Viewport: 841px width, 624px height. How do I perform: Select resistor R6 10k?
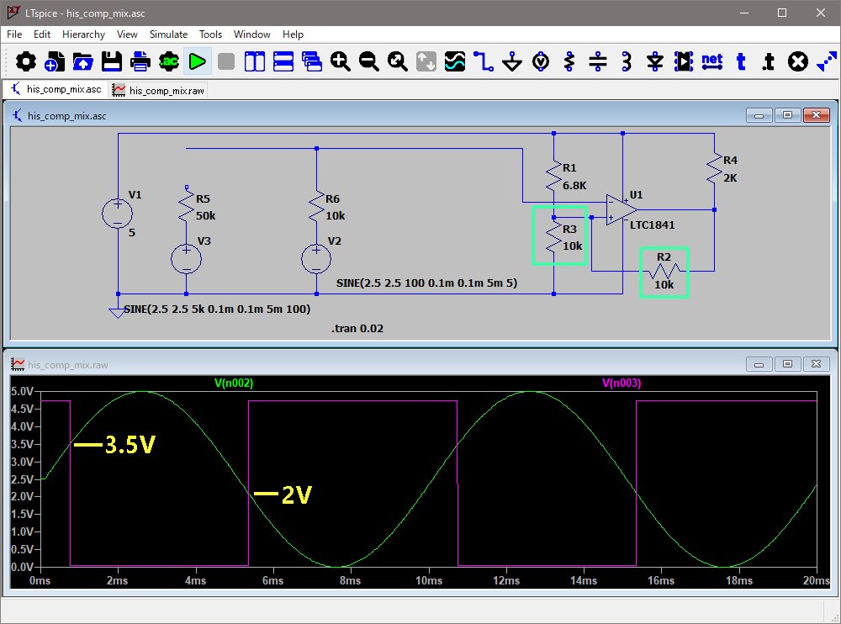click(x=316, y=206)
